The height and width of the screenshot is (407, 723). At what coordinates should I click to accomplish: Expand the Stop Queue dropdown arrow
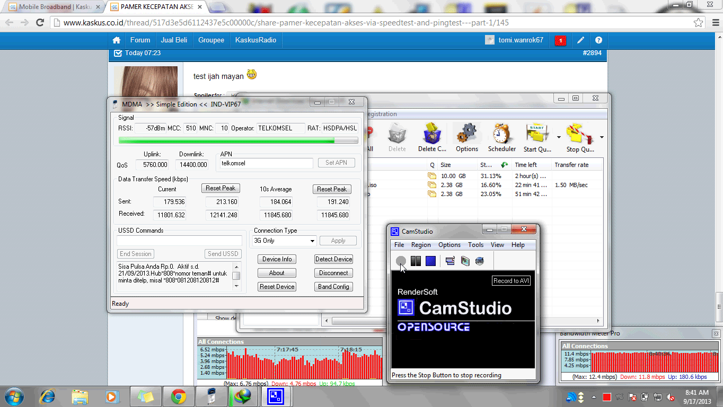pyautogui.click(x=601, y=137)
